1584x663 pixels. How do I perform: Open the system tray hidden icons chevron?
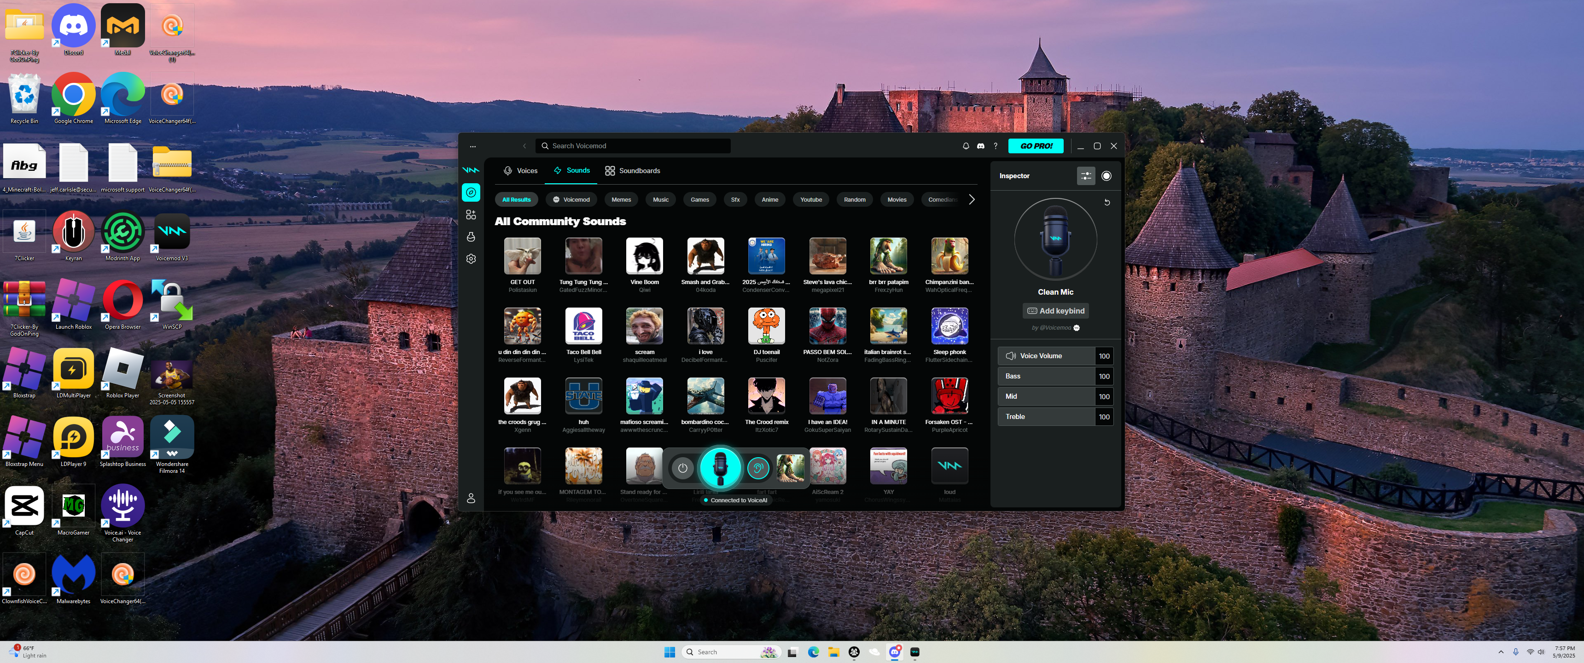[x=1500, y=652]
